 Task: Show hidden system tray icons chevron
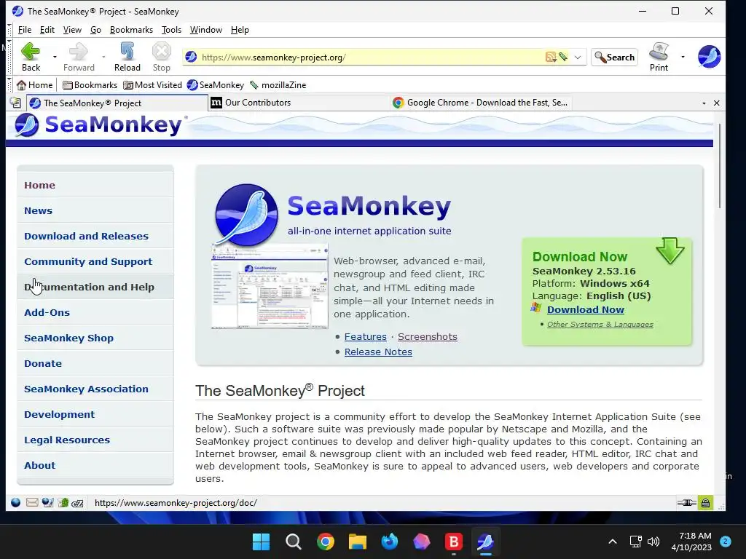pyautogui.click(x=613, y=542)
